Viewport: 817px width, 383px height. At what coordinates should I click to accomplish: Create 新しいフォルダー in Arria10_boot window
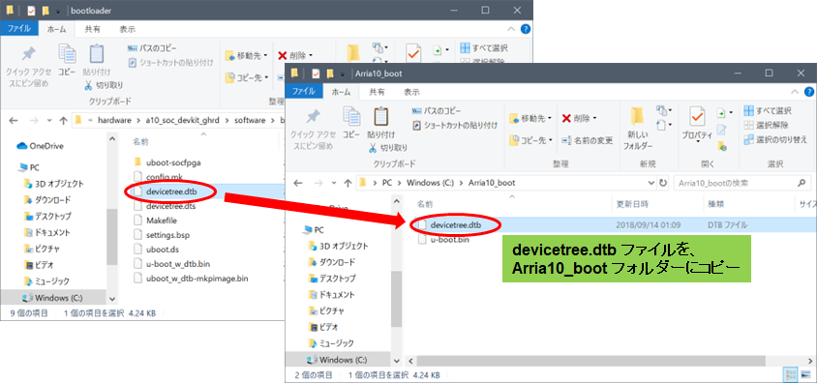(638, 129)
